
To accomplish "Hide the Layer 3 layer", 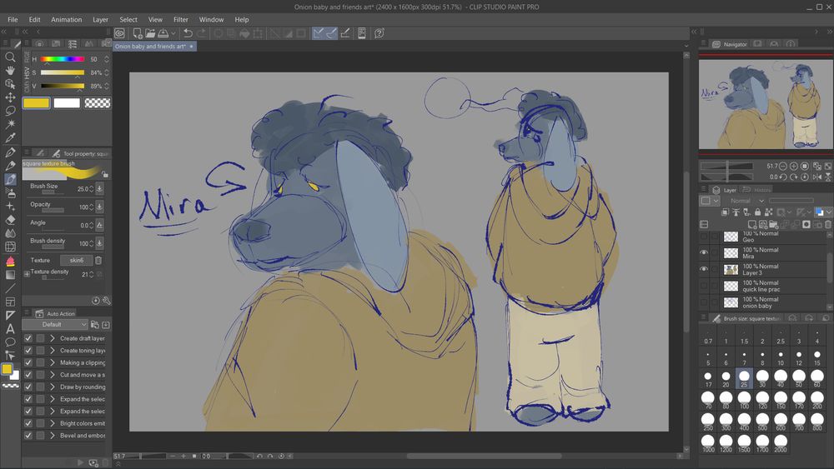I will coord(704,269).
